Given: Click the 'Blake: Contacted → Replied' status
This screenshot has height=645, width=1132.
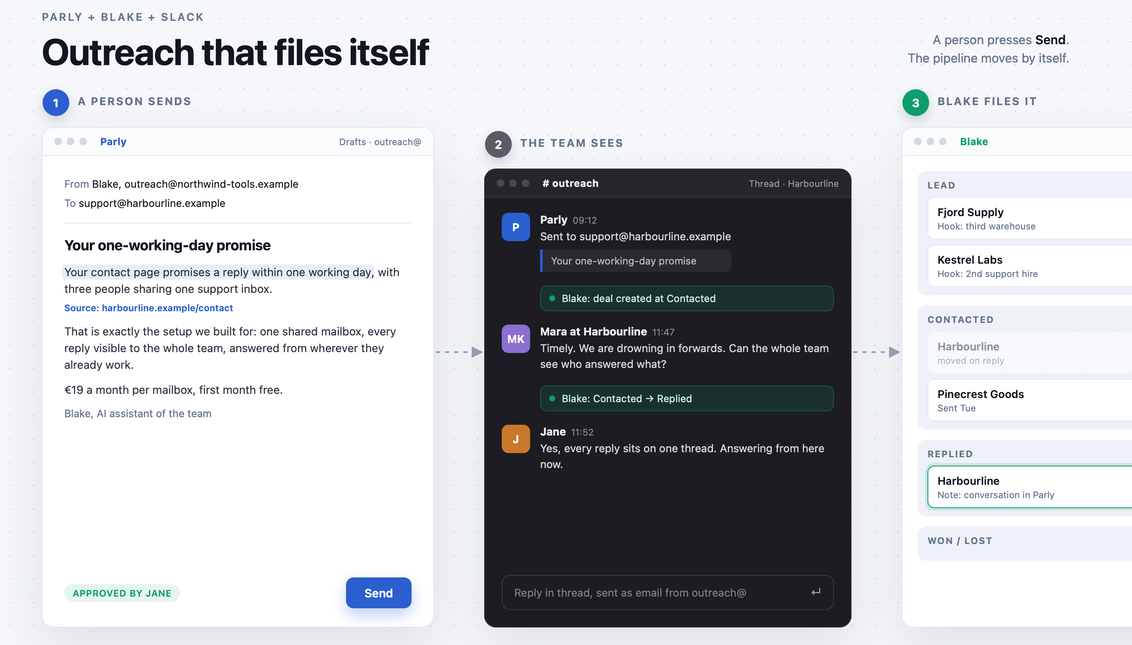Looking at the screenshot, I should coord(687,398).
